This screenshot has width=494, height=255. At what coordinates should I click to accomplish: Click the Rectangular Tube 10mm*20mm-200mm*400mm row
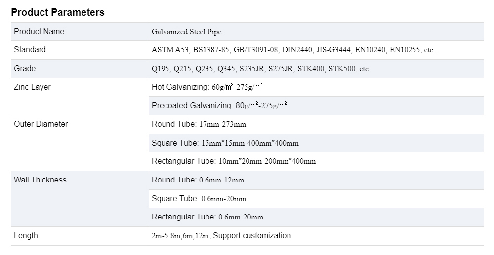point(234,161)
